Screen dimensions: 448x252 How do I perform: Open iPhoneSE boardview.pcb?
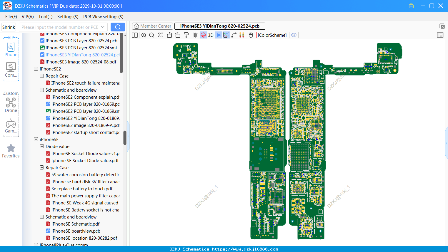coord(73,231)
